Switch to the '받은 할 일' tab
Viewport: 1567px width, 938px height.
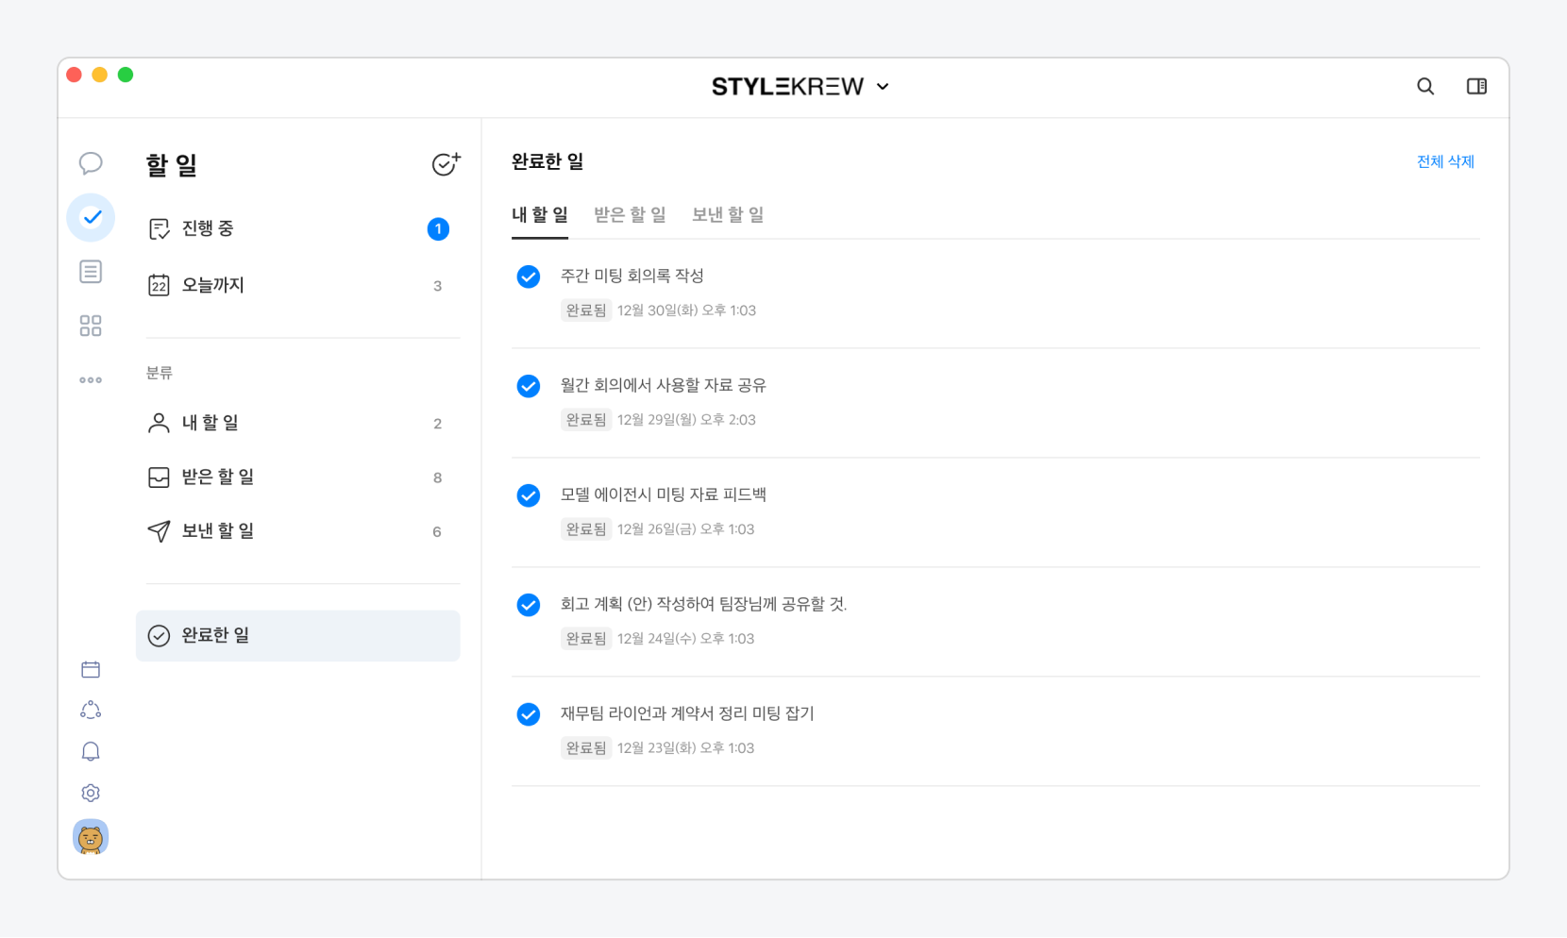point(630,215)
